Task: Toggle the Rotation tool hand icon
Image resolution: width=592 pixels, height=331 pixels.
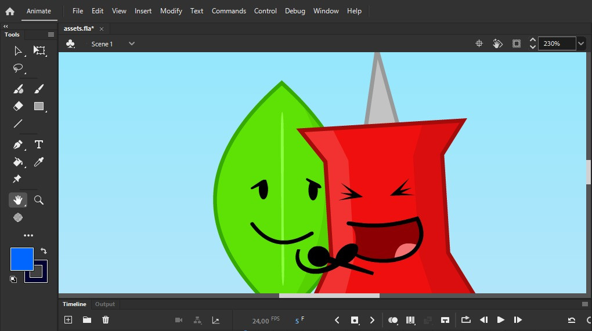Action: (x=497, y=43)
